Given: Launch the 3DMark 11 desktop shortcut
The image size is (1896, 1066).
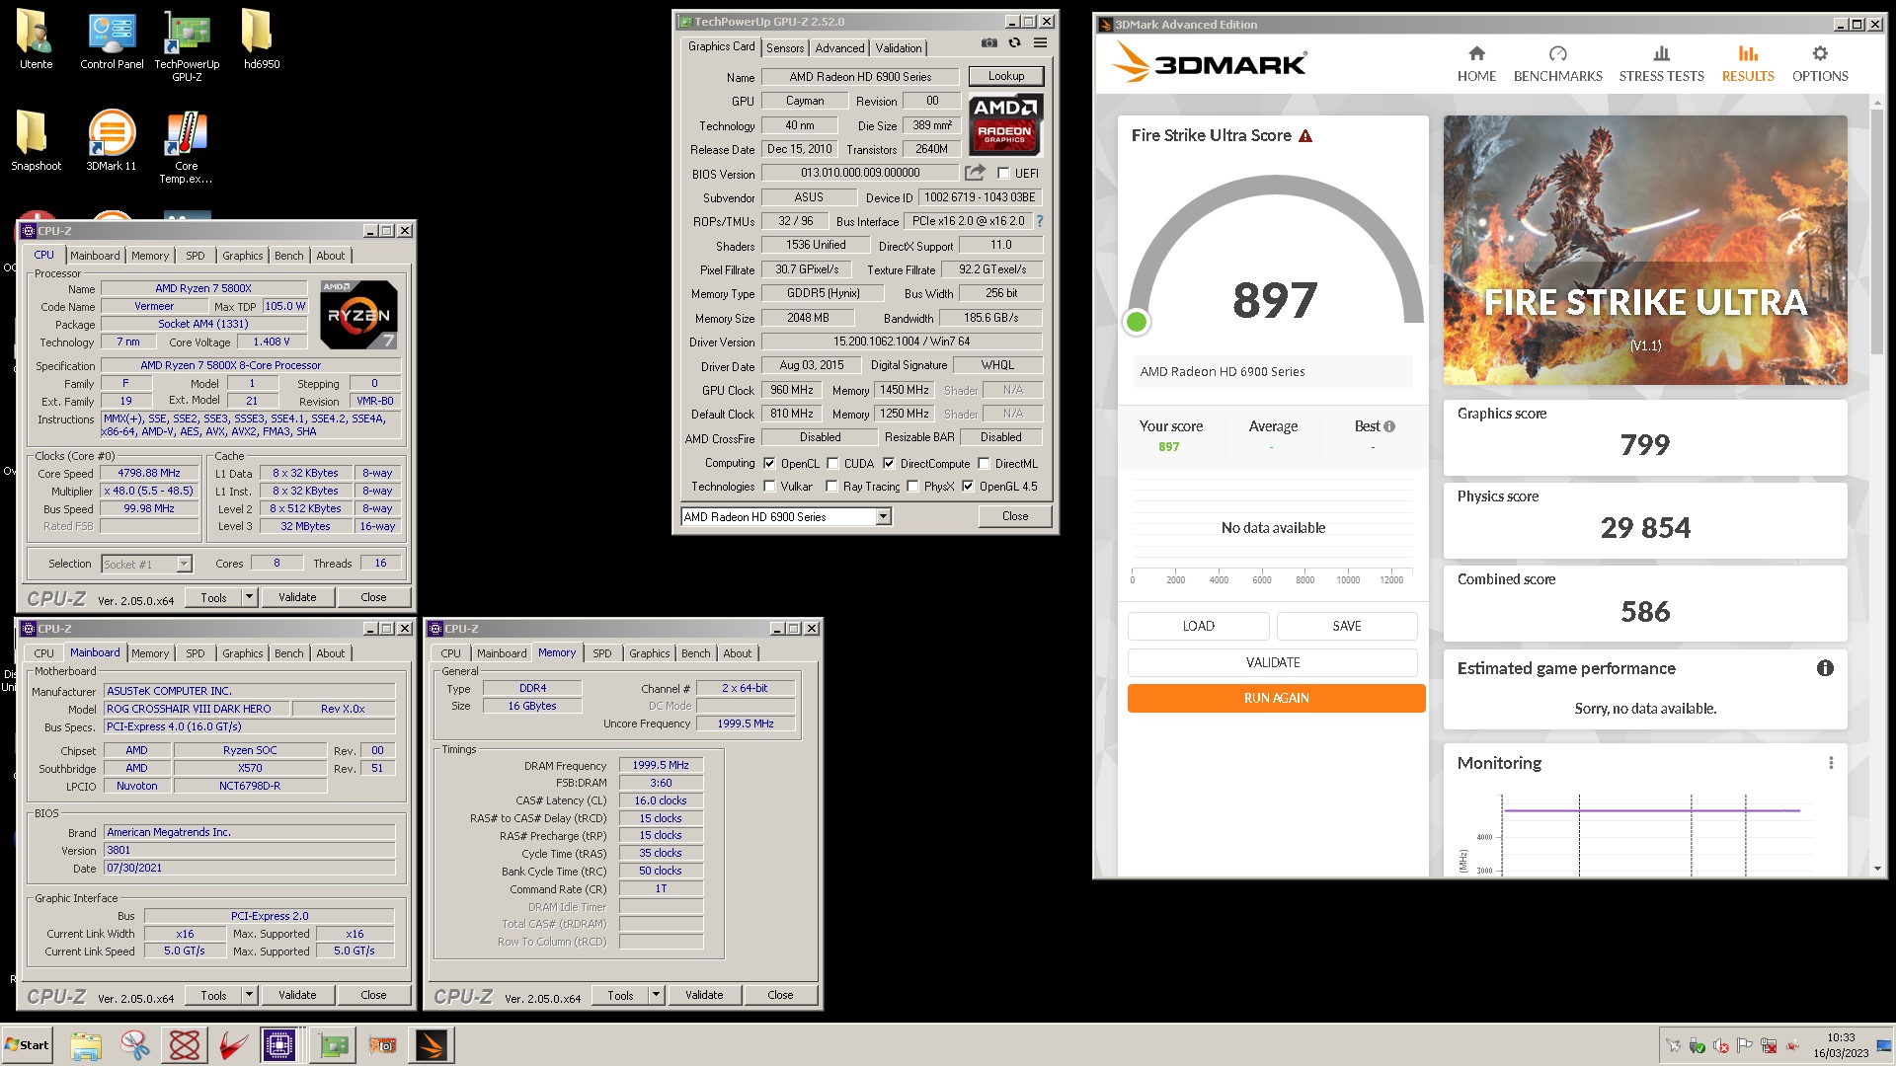Looking at the screenshot, I should point(112,140).
